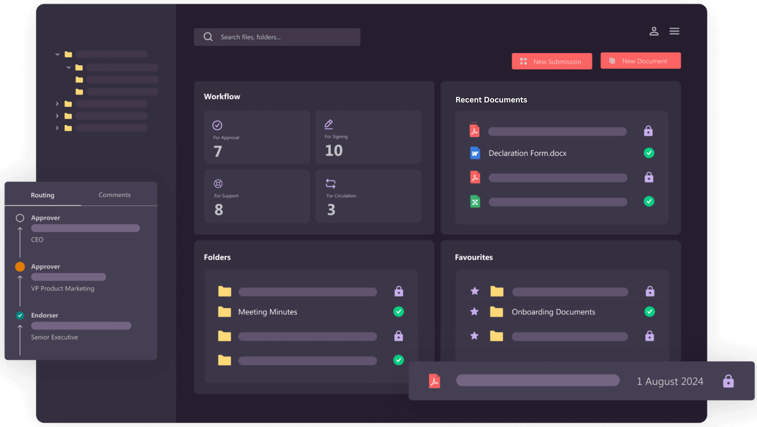
Task: Click the New Submission button
Action: (552, 62)
